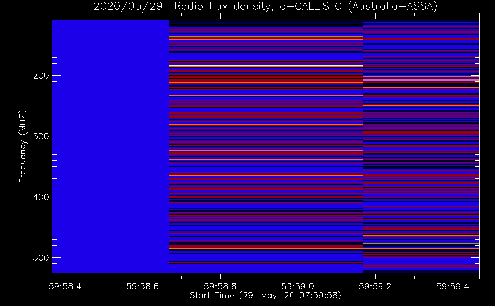Click the 400 frequency tick label
The image size is (495, 306).
(x=41, y=197)
